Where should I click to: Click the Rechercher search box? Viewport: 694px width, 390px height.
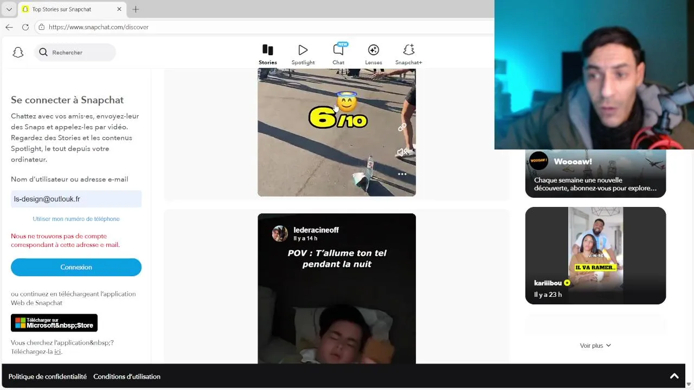(x=75, y=53)
